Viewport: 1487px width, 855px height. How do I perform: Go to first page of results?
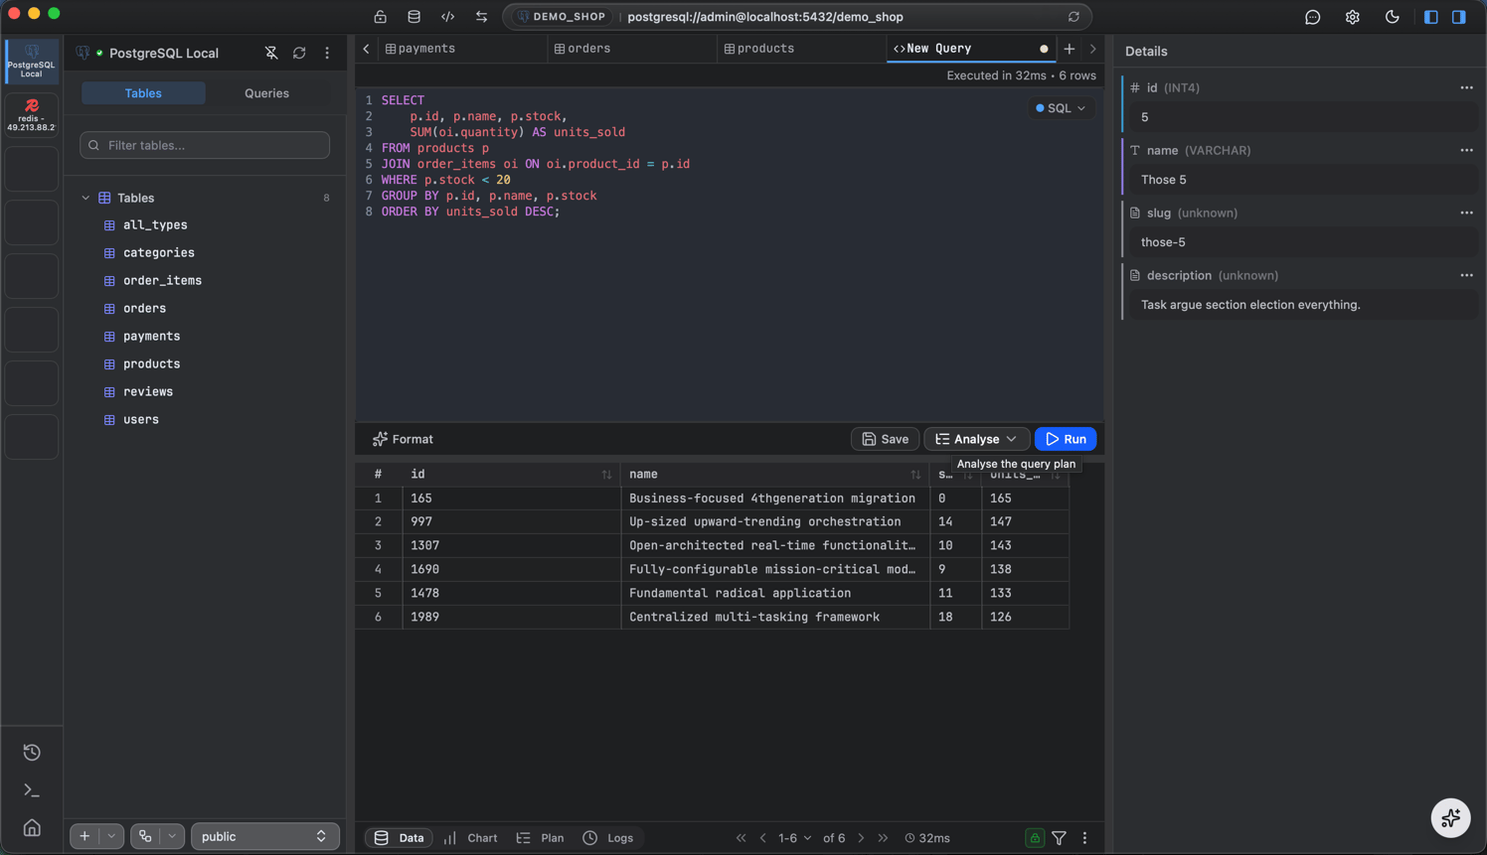tap(741, 838)
